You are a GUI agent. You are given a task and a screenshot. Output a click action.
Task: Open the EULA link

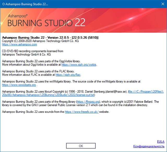click(x=161, y=142)
